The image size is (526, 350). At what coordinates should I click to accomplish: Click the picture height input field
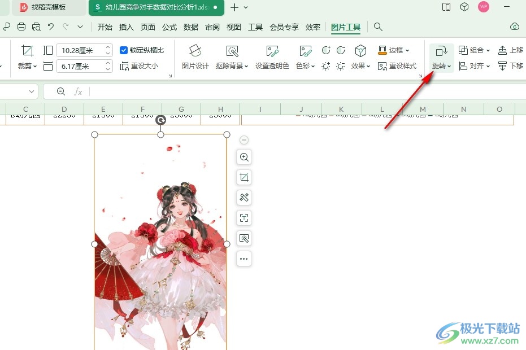coord(80,51)
